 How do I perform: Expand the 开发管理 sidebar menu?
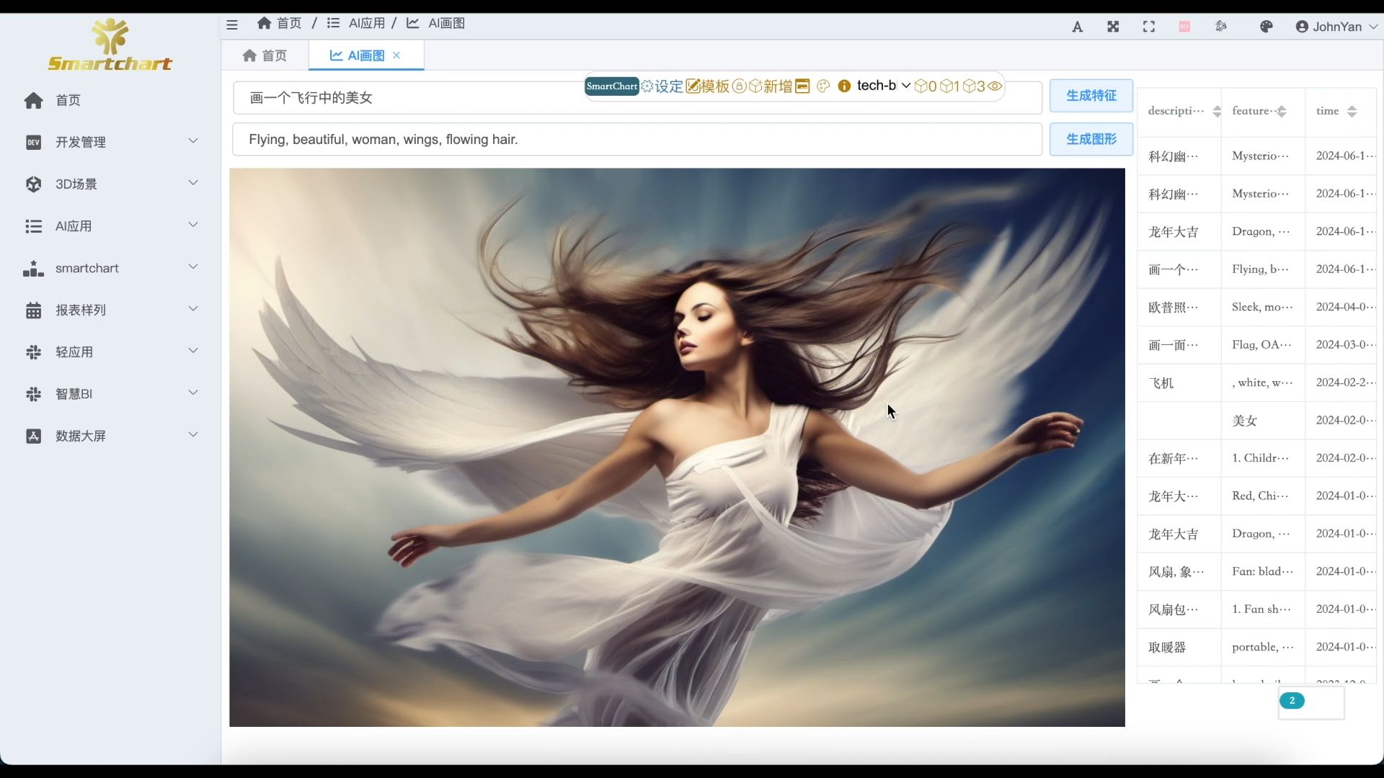tap(111, 142)
